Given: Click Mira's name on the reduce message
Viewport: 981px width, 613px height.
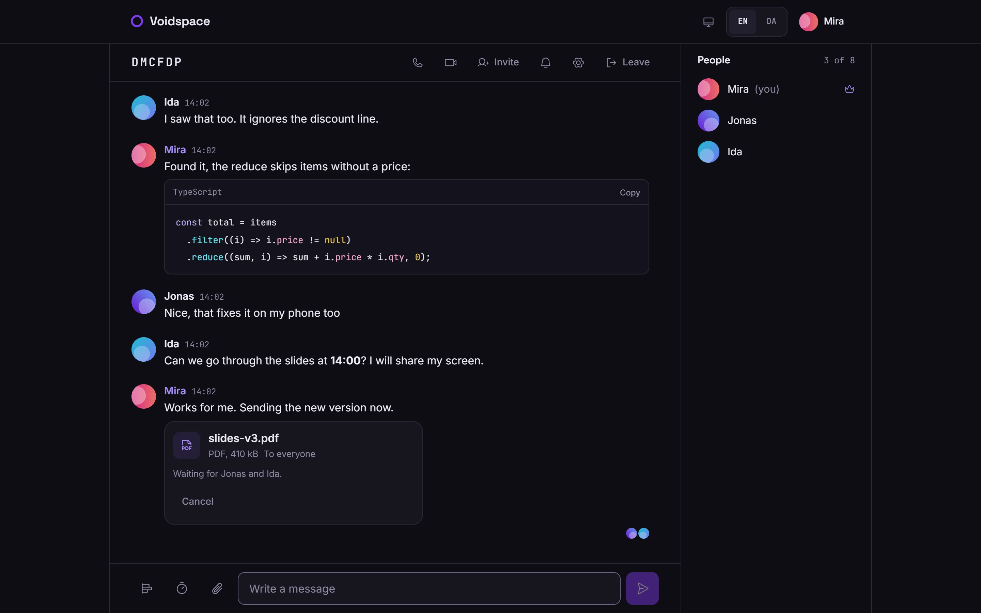Looking at the screenshot, I should (175, 150).
